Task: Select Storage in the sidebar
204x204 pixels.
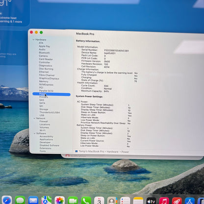Action: (x=44, y=109)
